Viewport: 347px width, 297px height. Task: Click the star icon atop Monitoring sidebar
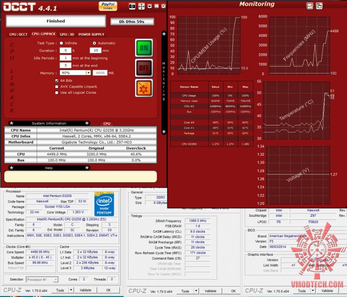[x=164, y=34]
